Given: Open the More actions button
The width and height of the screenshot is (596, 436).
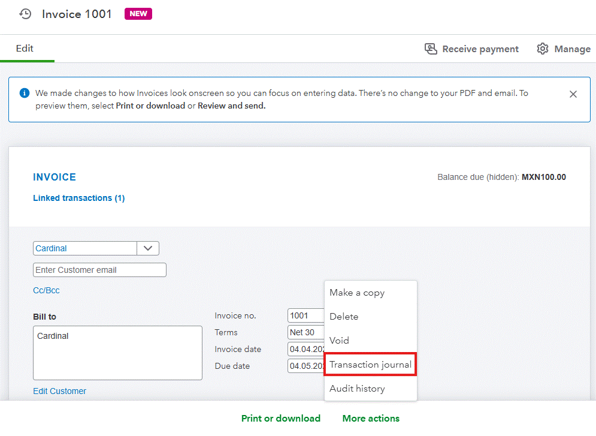Looking at the screenshot, I should click(x=371, y=419).
